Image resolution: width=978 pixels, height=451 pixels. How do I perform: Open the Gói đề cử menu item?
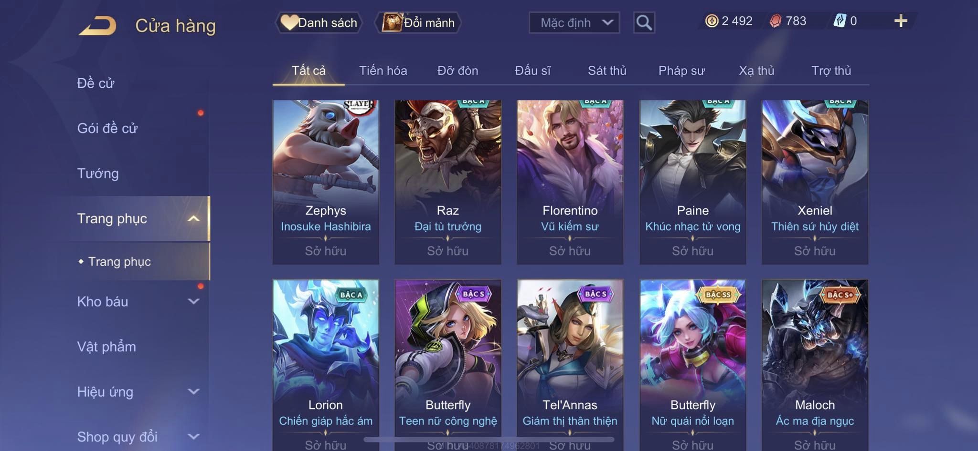[107, 128]
